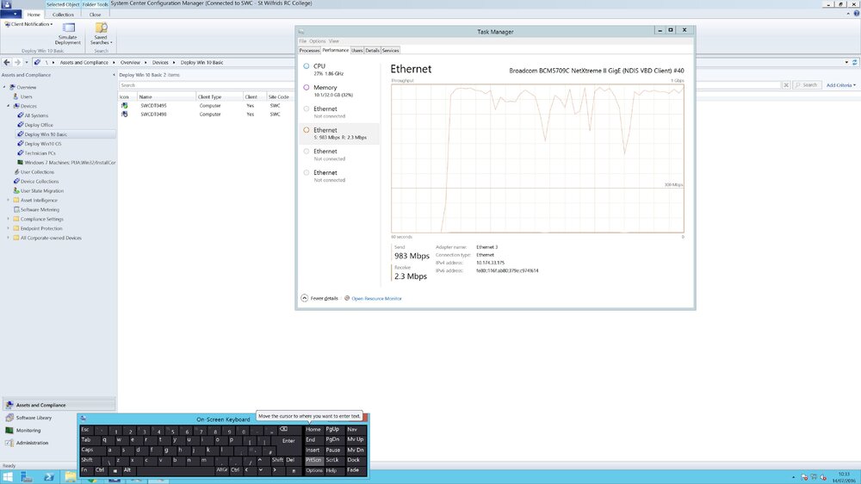Collapse Task Manager with Fewer details
The image size is (861, 484).
click(x=319, y=298)
